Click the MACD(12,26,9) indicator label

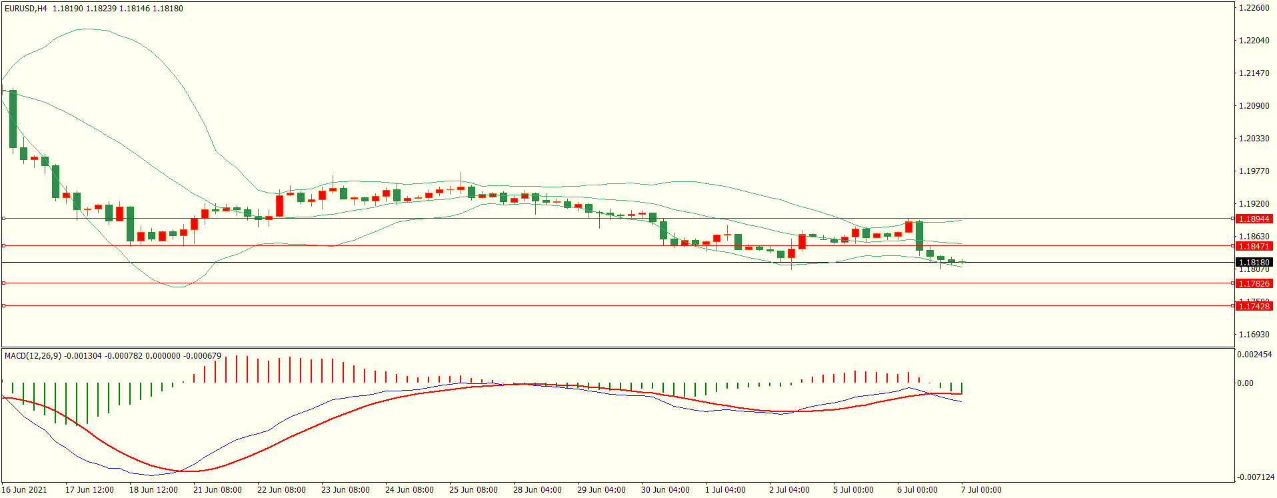pos(33,356)
